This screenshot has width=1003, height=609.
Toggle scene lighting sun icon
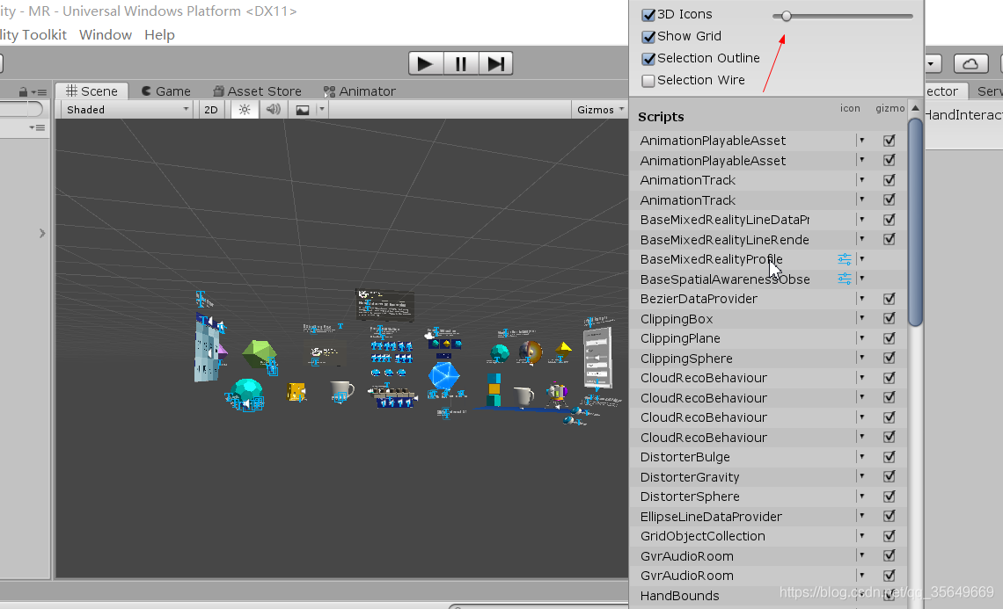click(245, 110)
